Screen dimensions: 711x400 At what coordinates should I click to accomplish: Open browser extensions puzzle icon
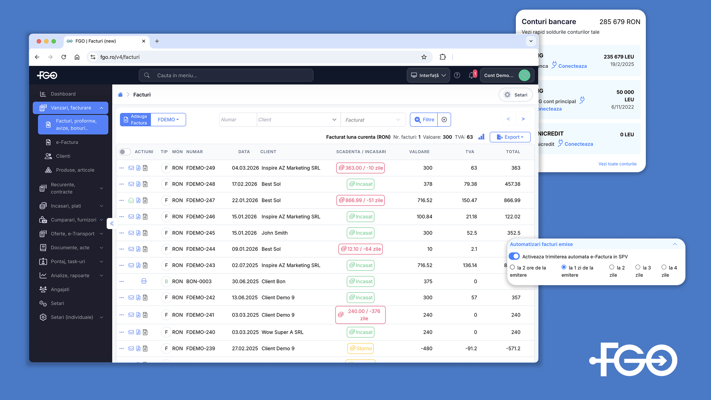(443, 57)
